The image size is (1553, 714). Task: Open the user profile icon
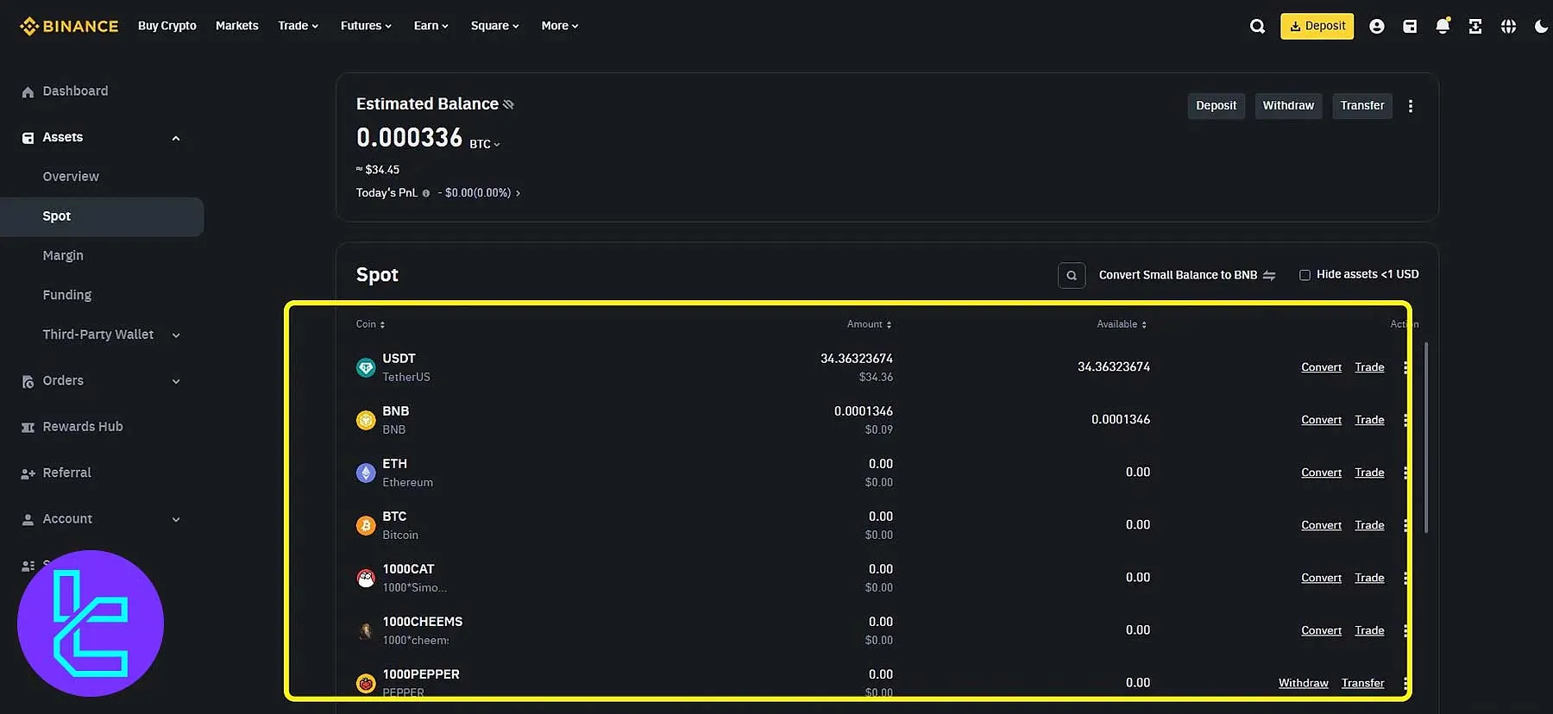pyautogui.click(x=1376, y=26)
